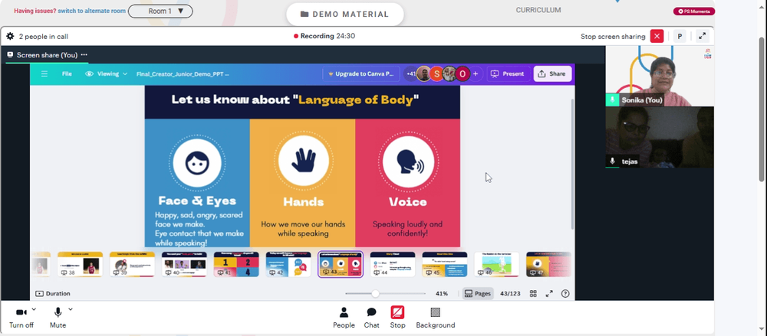The height and width of the screenshot is (336, 767).
Task: Click the red stop screen sharing X
Action: pos(657,36)
